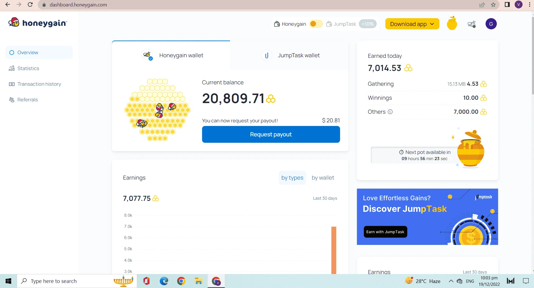Open File Explorer from the taskbar
This screenshot has width=534, height=288.
[198, 281]
